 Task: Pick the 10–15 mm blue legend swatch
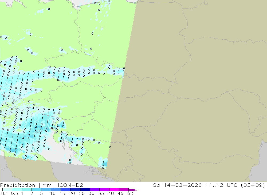pos(56,190)
